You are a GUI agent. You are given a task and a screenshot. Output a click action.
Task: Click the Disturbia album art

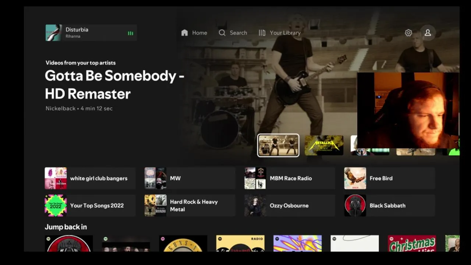pos(53,33)
